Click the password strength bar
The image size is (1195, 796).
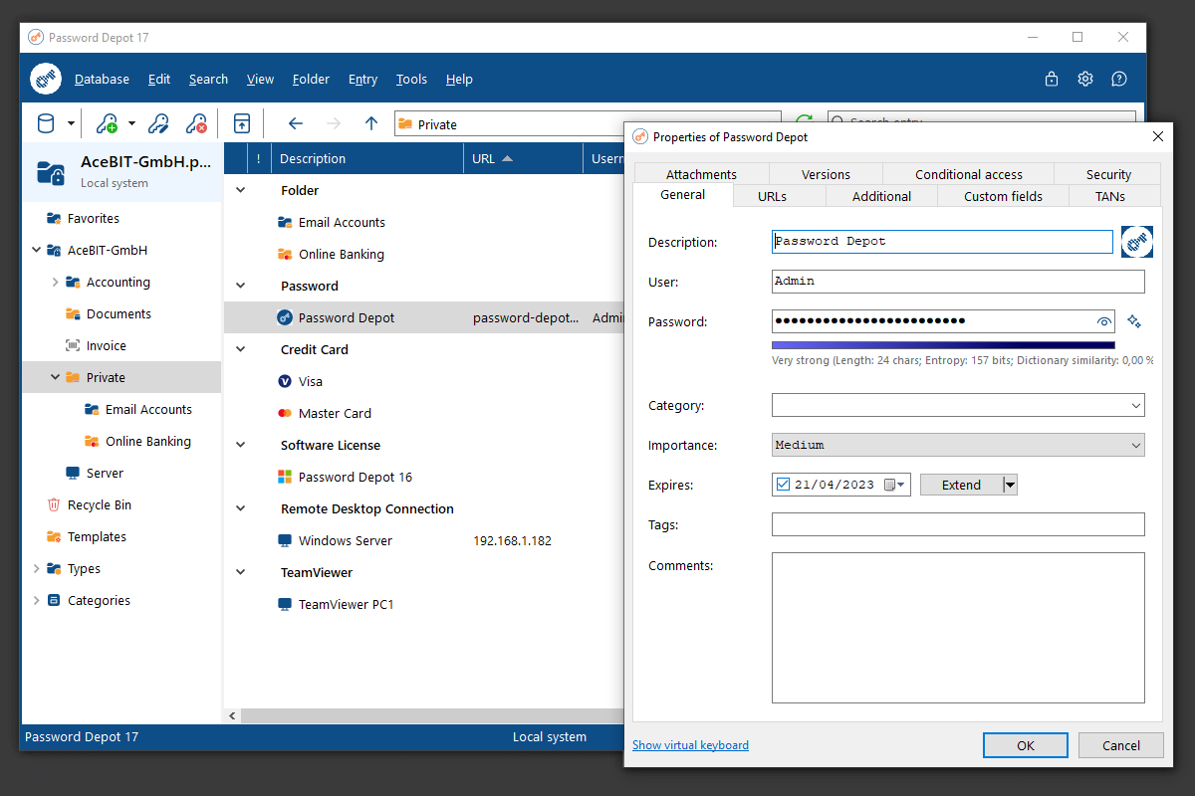coord(943,345)
